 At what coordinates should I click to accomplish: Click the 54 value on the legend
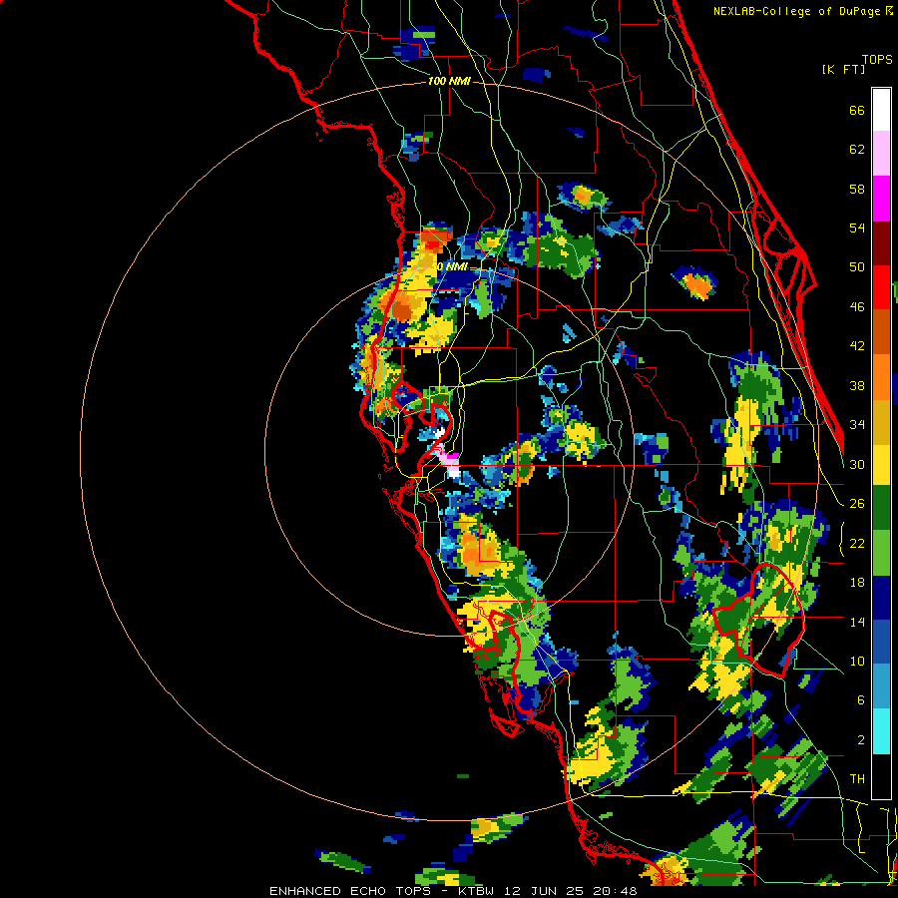point(857,227)
